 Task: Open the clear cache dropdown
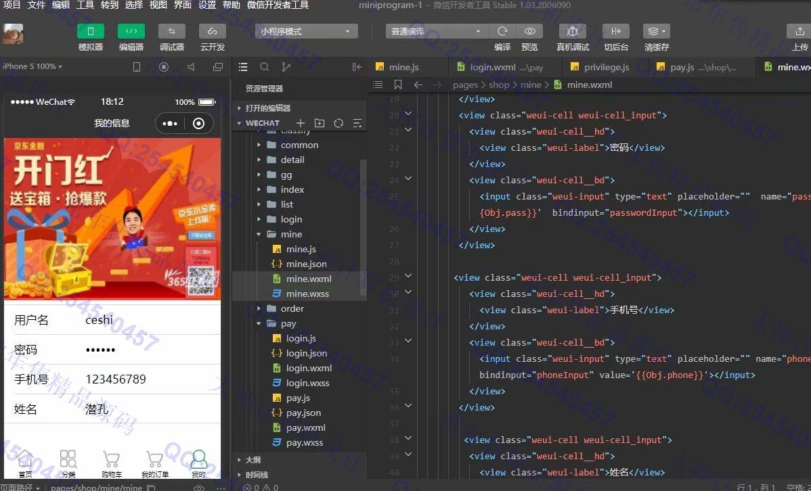click(657, 32)
